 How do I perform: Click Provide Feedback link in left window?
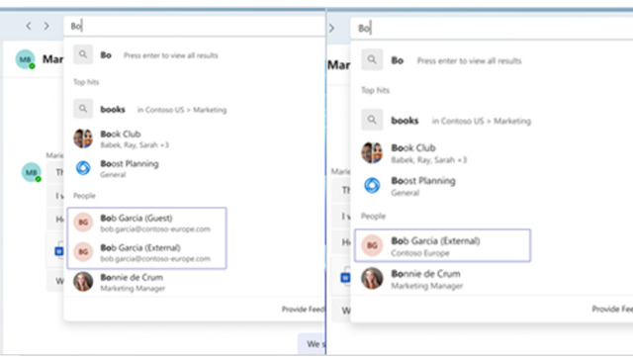tap(304, 310)
